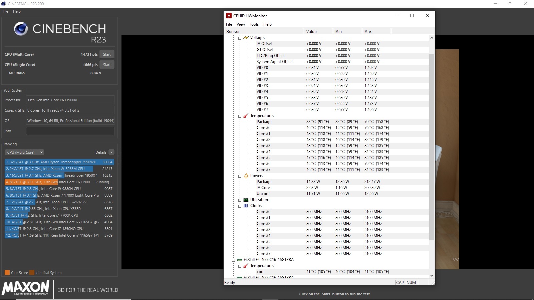Select the Clocks category icon
The height and width of the screenshot is (300, 534).
(246, 206)
